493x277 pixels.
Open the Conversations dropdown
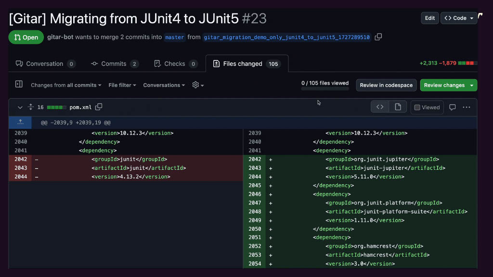tap(164, 85)
